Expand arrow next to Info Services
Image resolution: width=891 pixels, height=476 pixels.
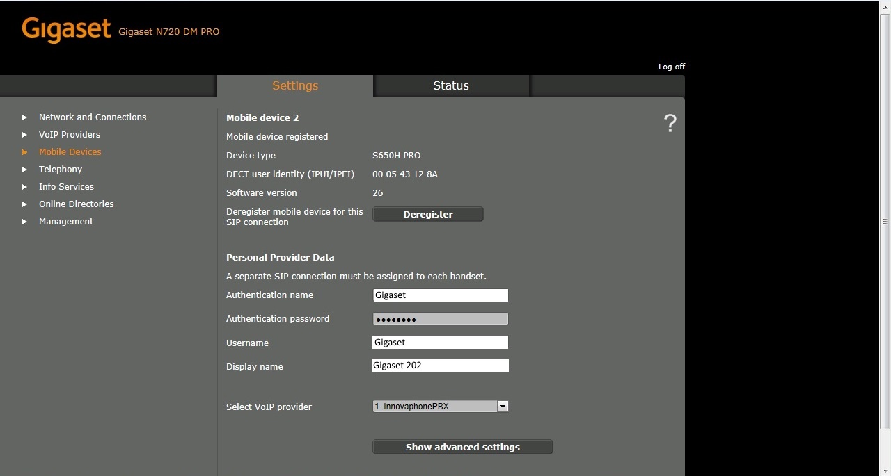[x=24, y=187]
